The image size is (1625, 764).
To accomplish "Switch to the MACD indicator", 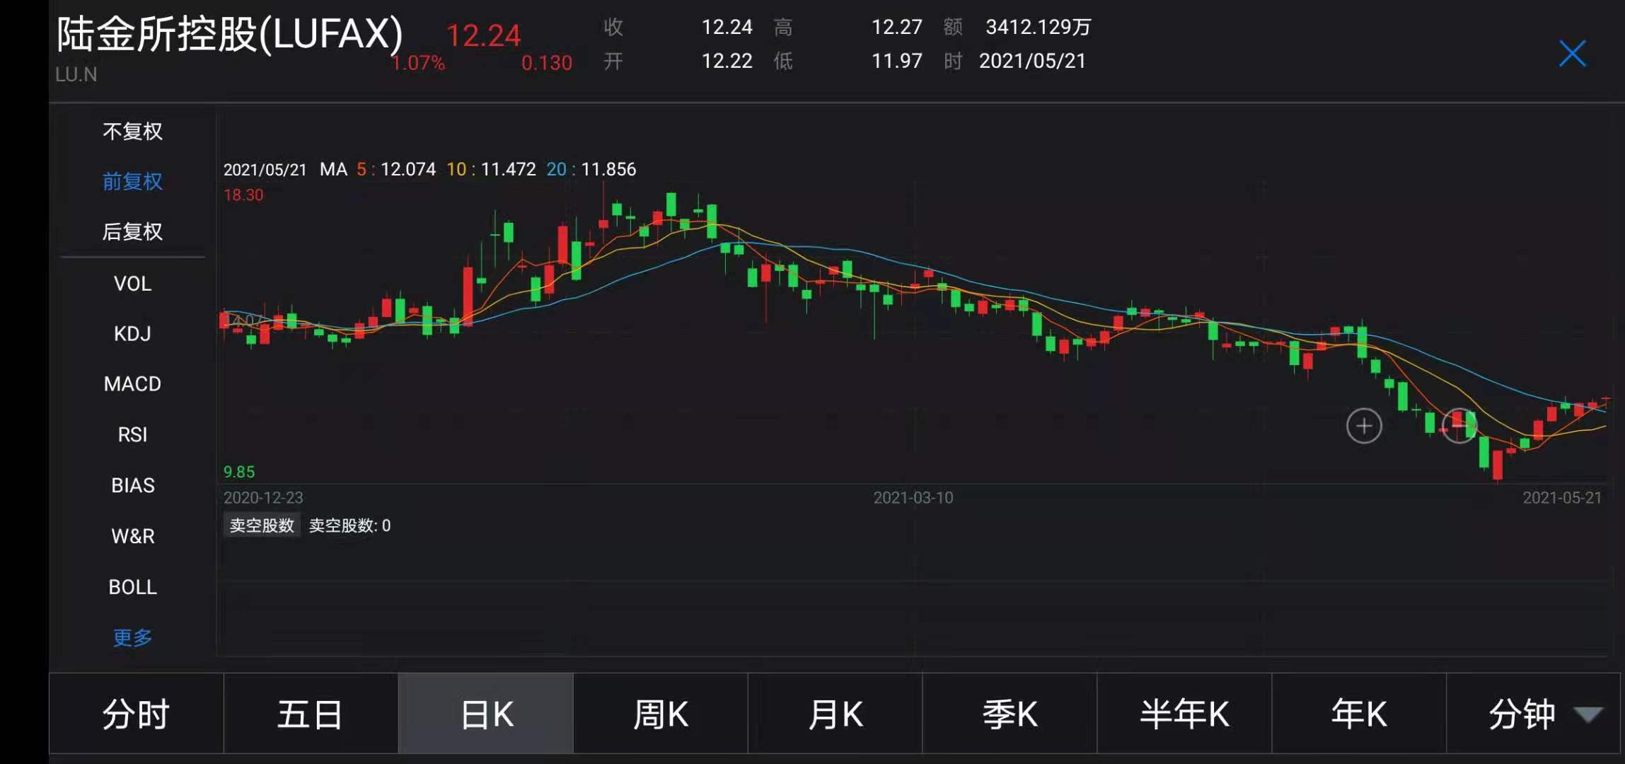I will coord(132,384).
